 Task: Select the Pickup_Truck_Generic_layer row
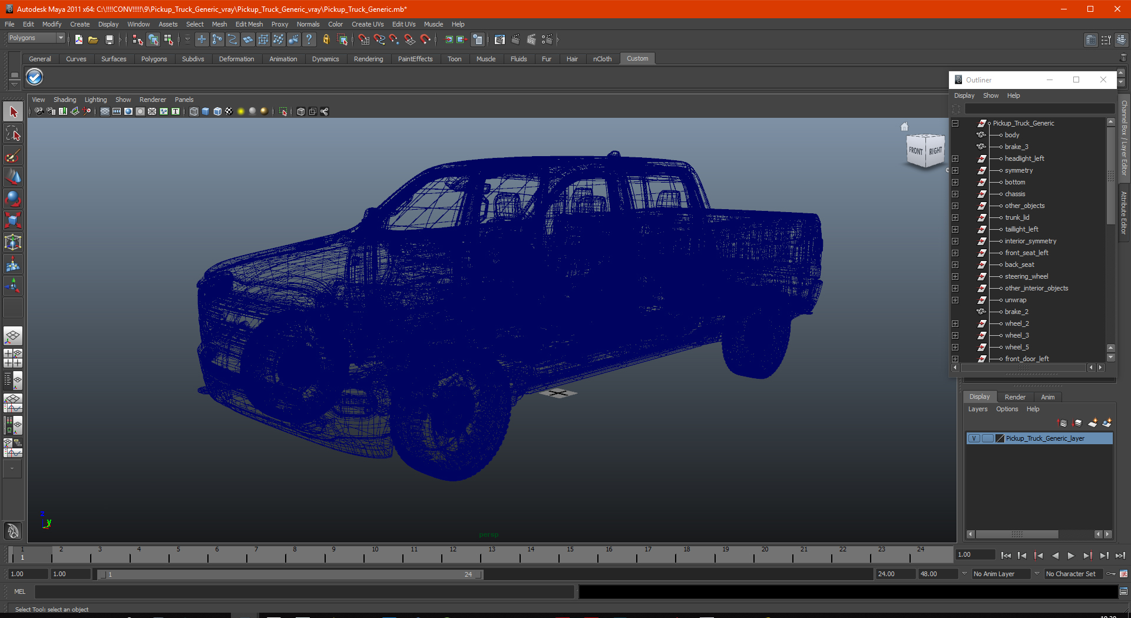(x=1040, y=438)
